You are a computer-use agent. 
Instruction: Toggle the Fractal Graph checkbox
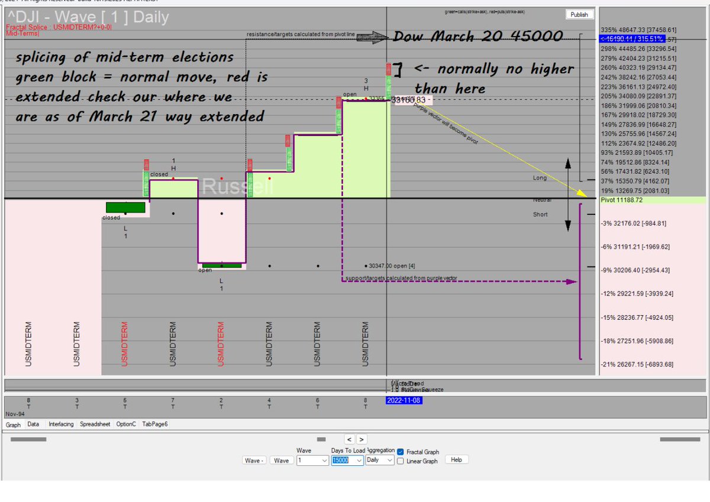(401, 452)
